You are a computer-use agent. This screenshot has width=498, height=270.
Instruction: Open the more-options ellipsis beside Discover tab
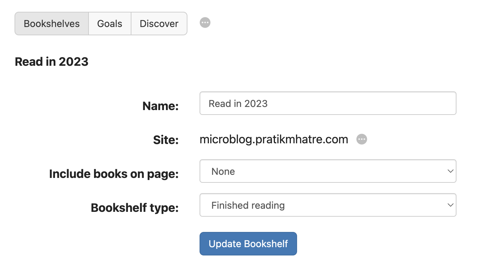pos(205,22)
